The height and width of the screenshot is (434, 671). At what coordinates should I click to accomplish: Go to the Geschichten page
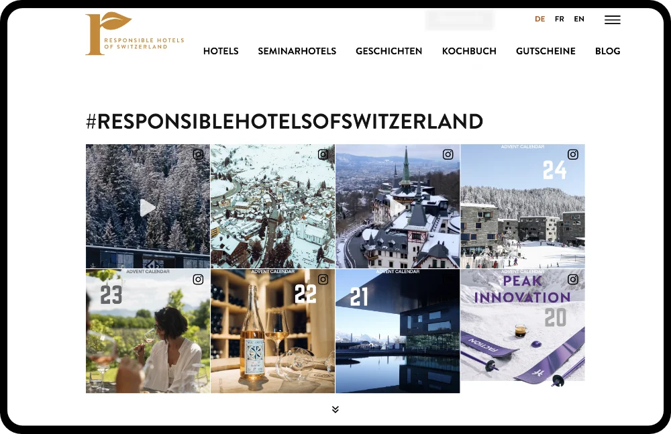click(x=389, y=51)
